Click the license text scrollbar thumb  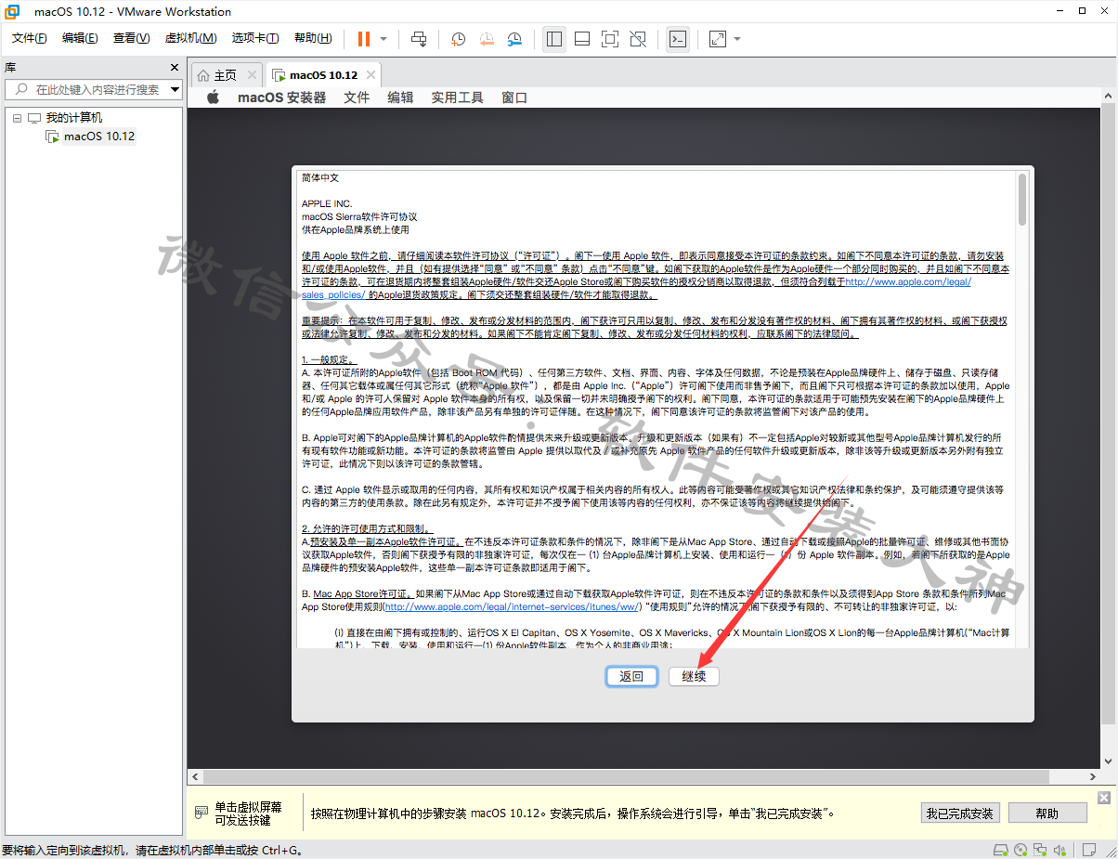(1022, 199)
